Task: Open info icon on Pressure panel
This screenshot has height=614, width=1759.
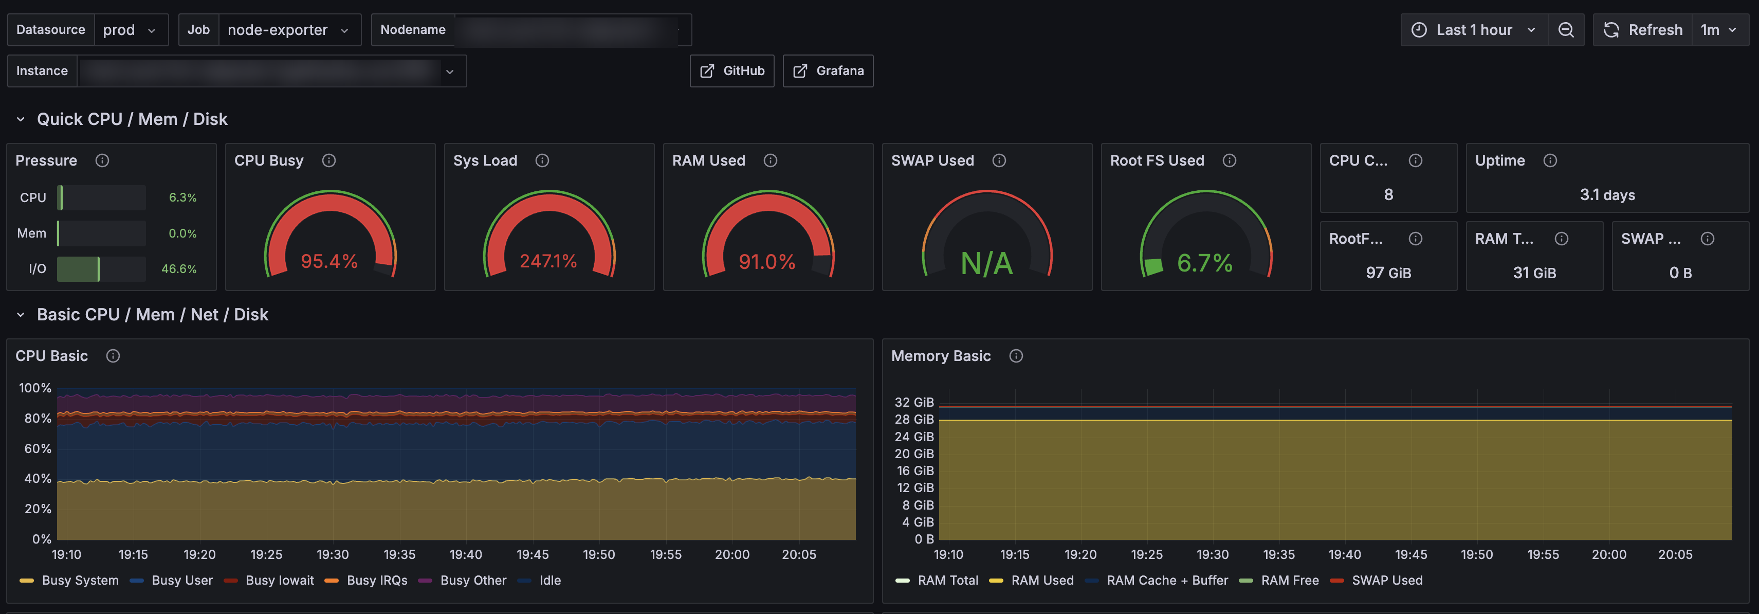Action: (102, 160)
